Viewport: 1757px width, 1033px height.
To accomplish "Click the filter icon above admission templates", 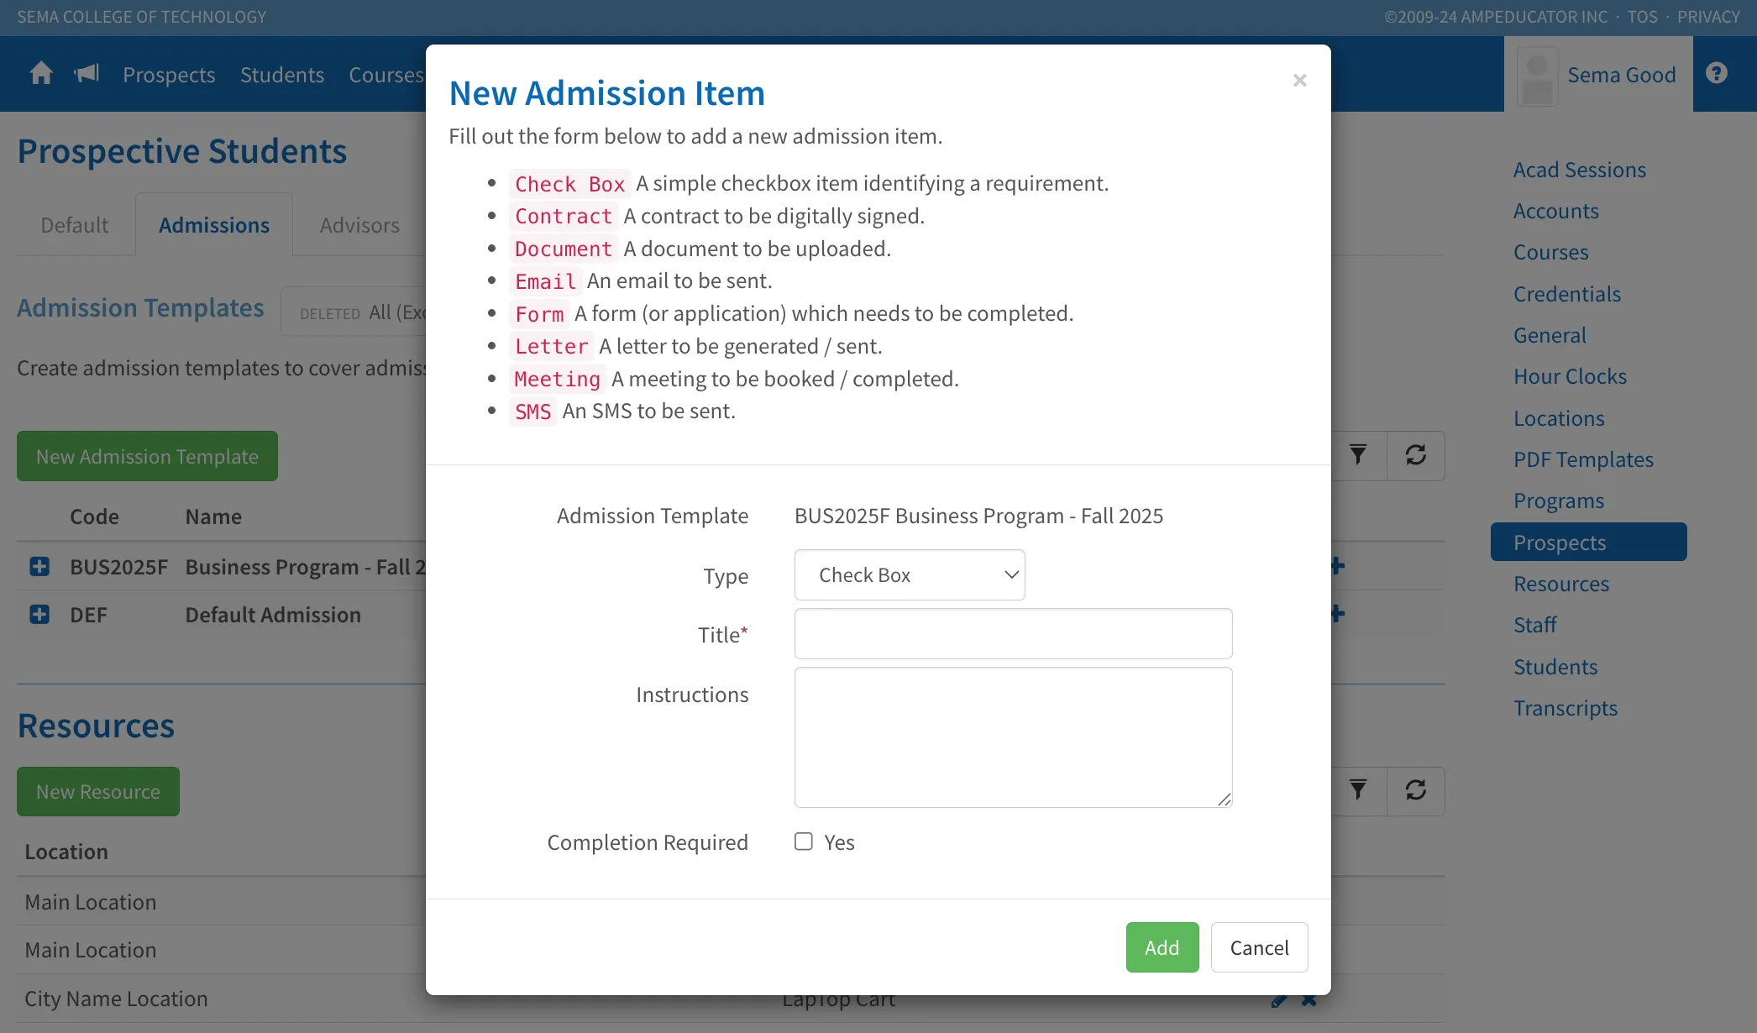I will coord(1357,455).
